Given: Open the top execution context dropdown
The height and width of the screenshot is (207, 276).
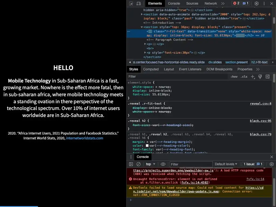Looking at the screenshot, I should click(150, 164).
